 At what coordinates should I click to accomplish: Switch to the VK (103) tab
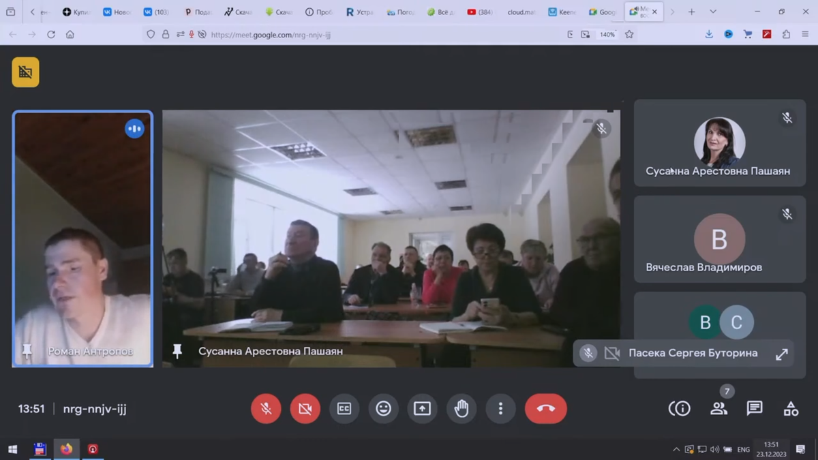[x=156, y=12]
